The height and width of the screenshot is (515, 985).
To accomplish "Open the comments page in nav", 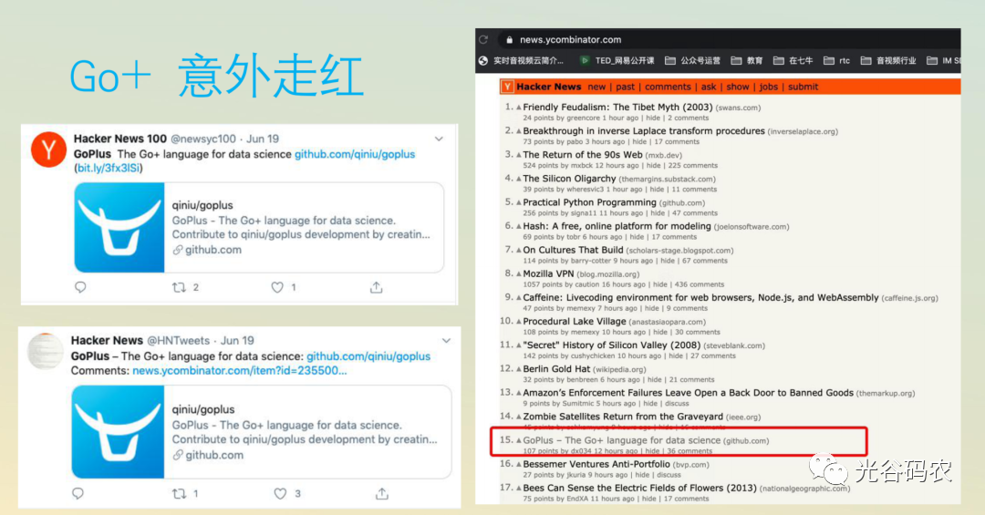I will [667, 87].
